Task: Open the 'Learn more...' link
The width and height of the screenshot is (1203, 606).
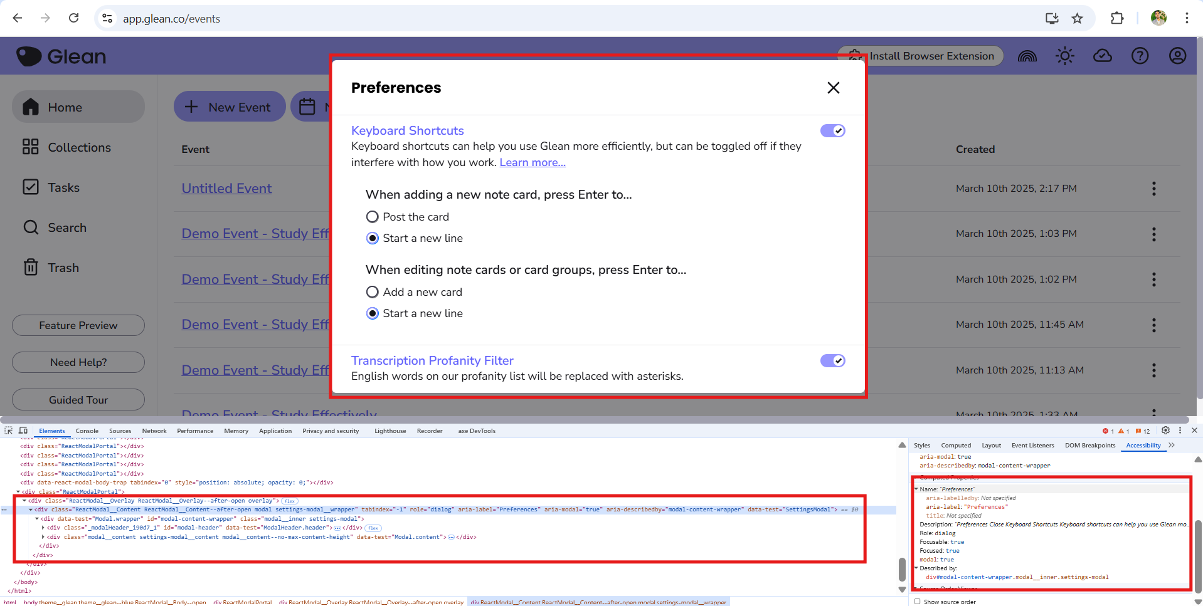Action: 532,162
